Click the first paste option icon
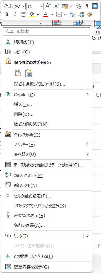101x273 pixels. (18, 73)
